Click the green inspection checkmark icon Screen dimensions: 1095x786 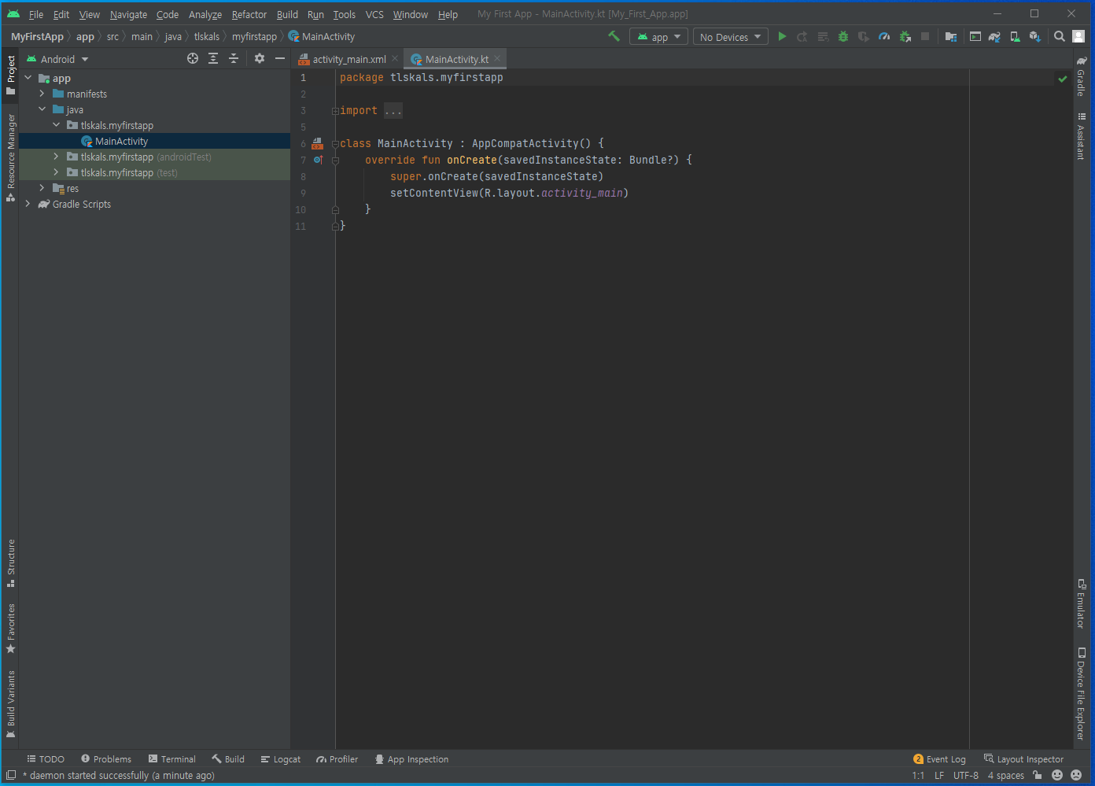click(x=1063, y=79)
